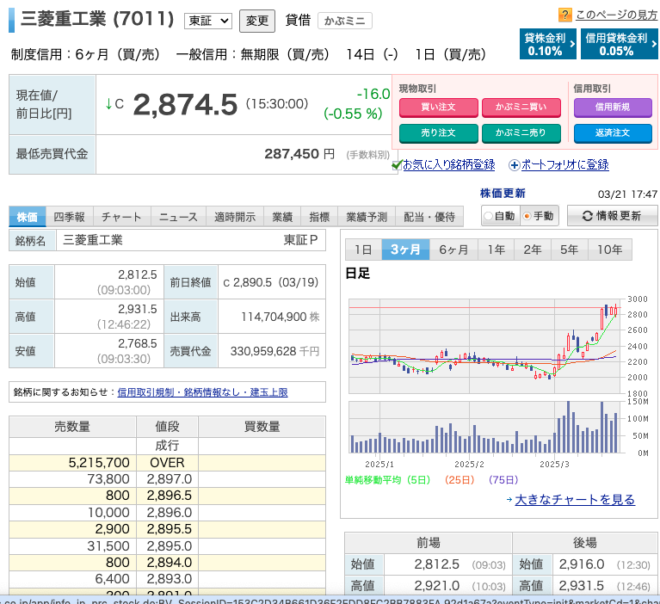Click current price 2,874.5
Screen dimensions: 660x604
click(185, 104)
